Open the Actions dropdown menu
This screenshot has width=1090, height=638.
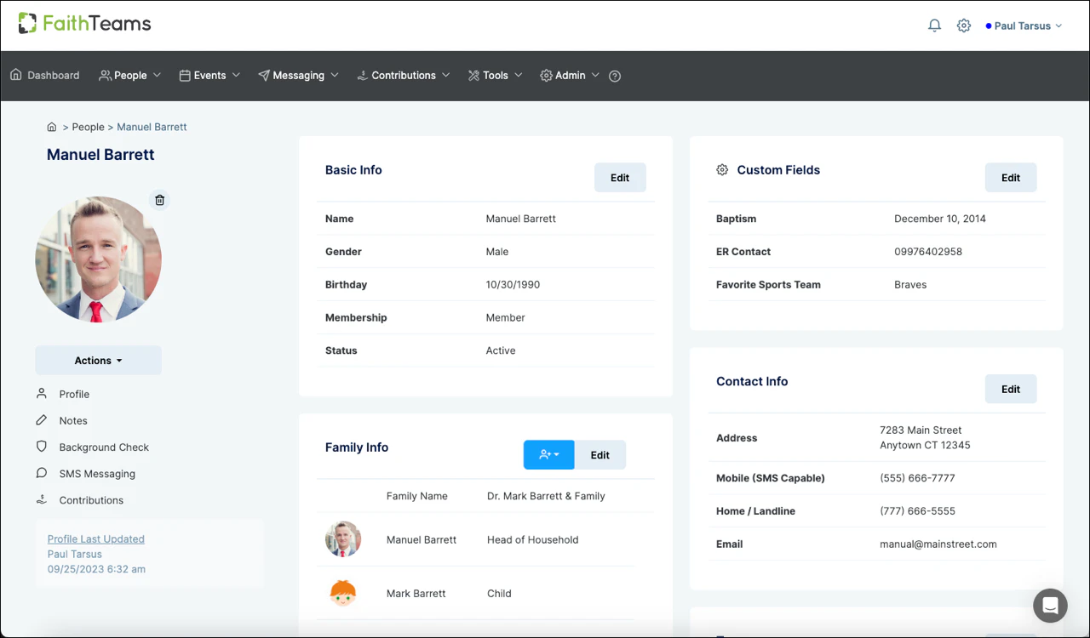point(98,360)
